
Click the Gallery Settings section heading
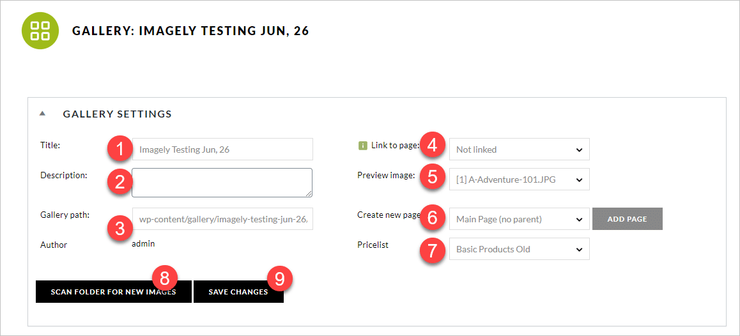117,114
